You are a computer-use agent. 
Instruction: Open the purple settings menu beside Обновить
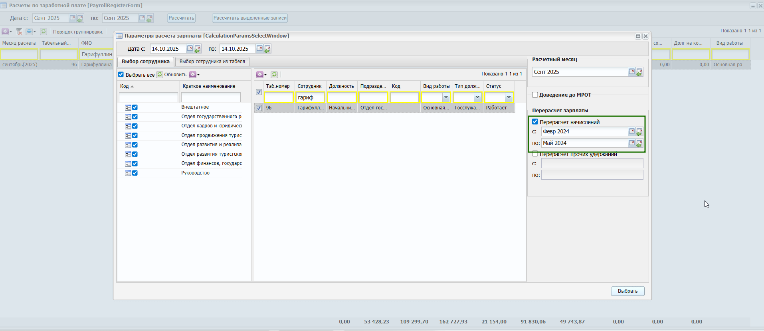pyautogui.click(x=194, y=75)
